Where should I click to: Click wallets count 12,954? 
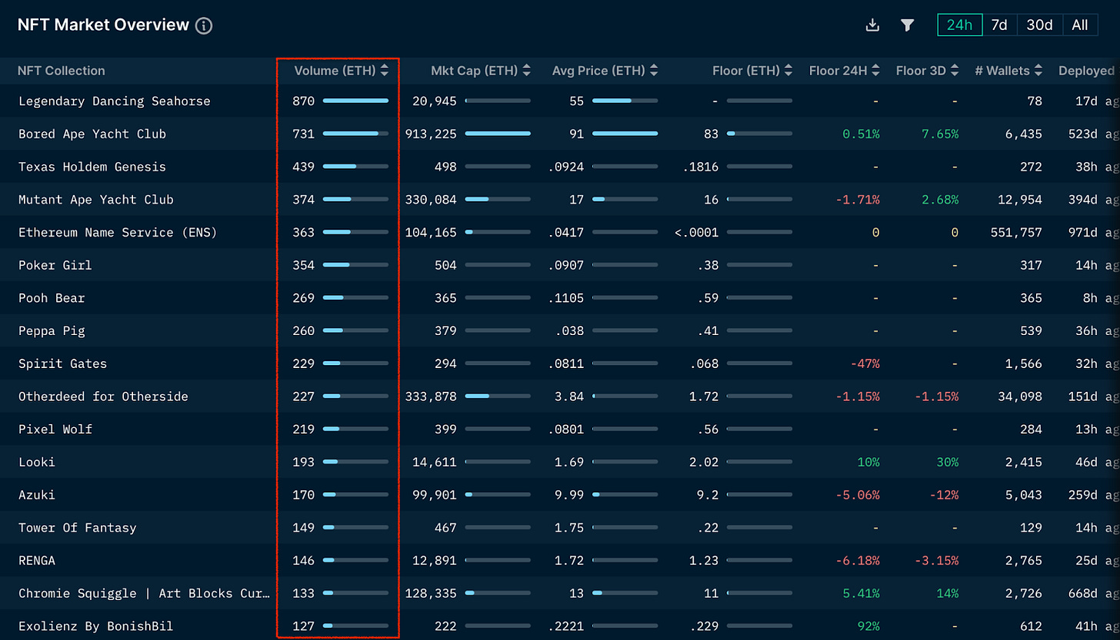click(x=1020, y=200)
